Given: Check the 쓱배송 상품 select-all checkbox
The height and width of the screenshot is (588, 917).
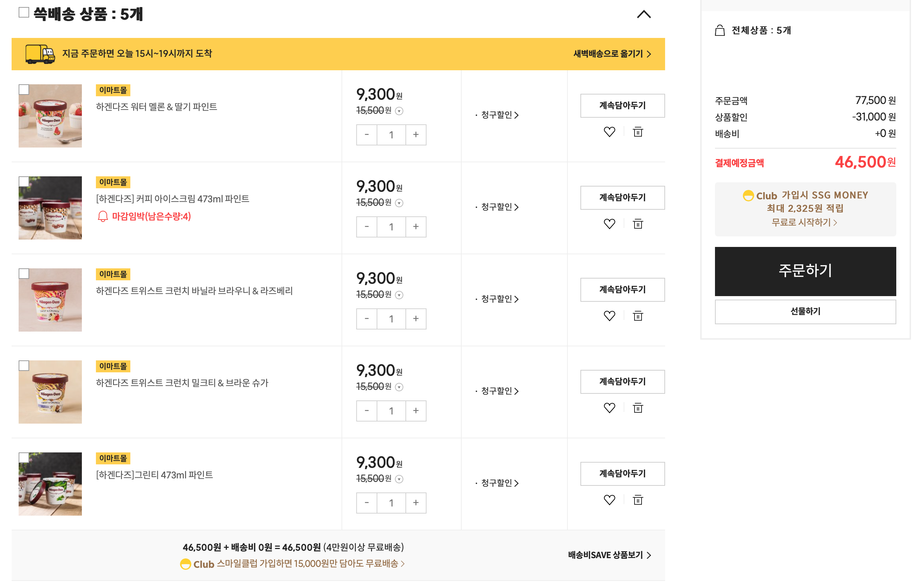Looking at the screenshot, I should click(24, 12).
